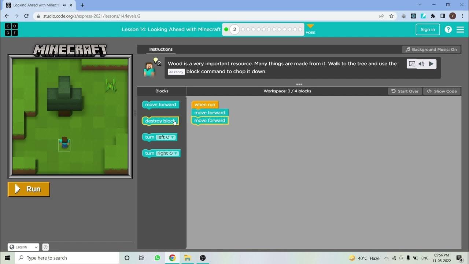Image resolution: width=469 pixels, height=264 pixels.
Task: Click the Windows search box
Action: point(67,258)
